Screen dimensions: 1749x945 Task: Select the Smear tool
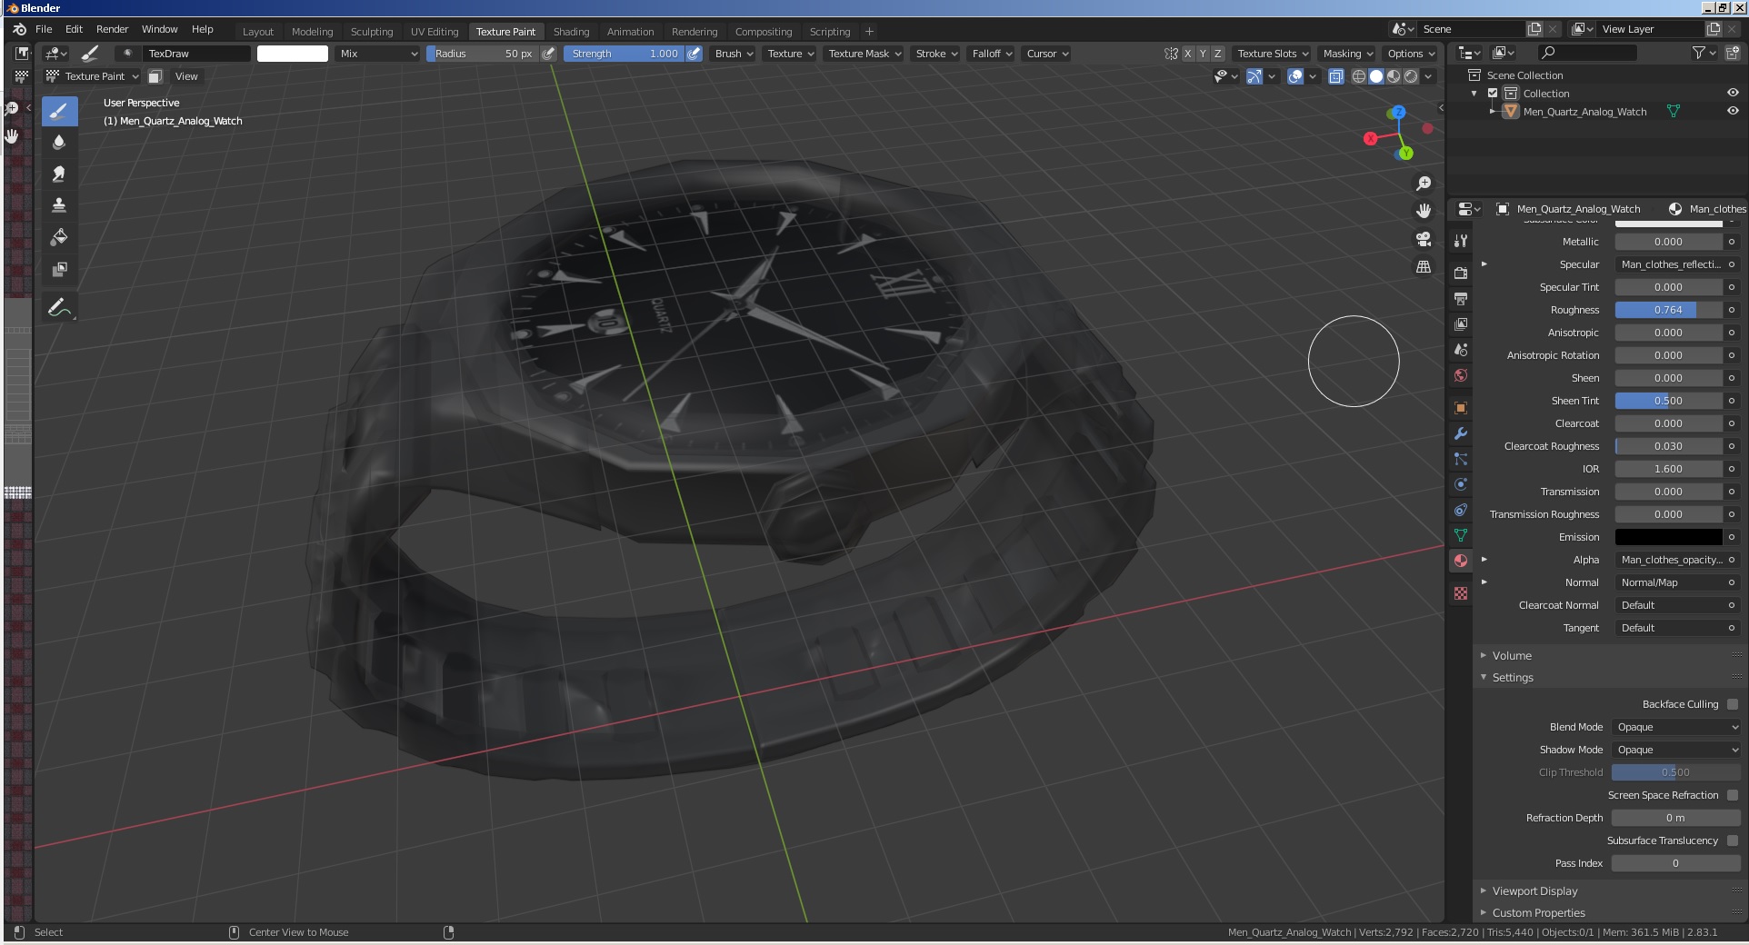(x=59, y=174)
